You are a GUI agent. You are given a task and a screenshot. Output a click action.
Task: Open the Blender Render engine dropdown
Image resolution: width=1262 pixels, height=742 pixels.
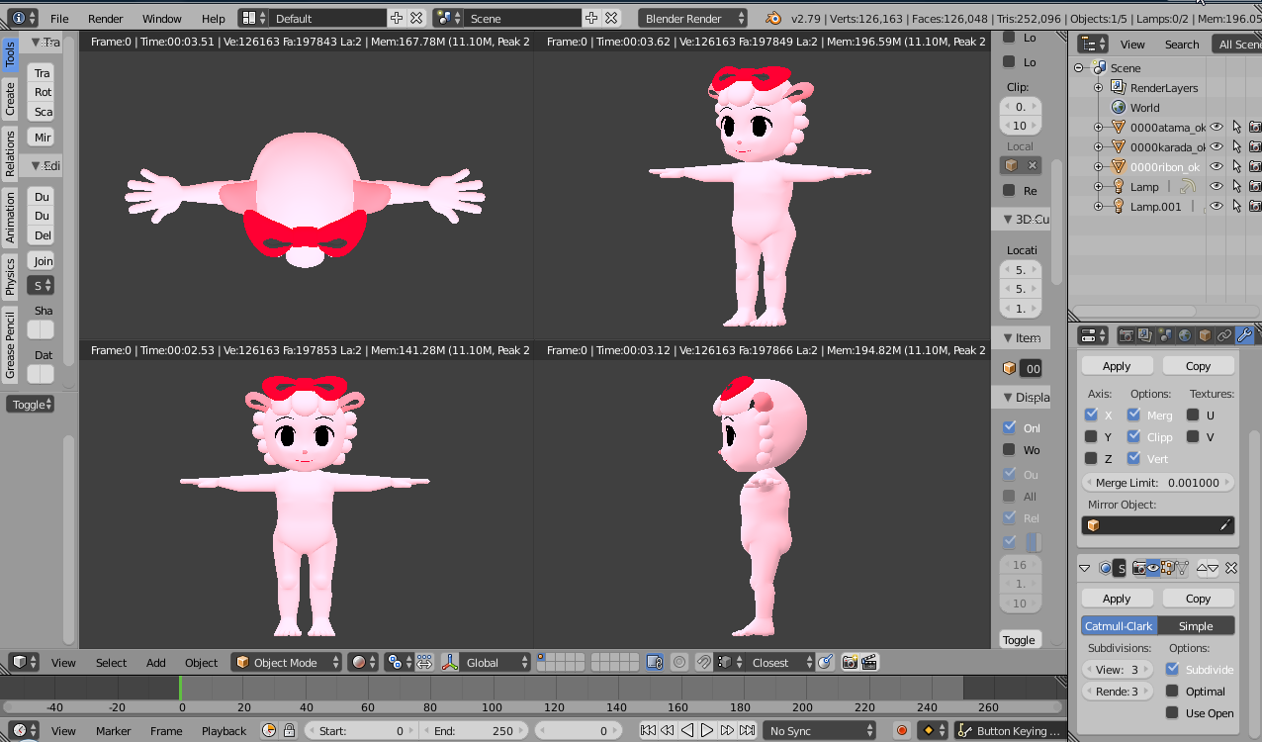[692, 18]
